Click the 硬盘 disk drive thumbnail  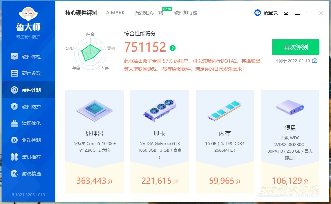coord(290,107)
